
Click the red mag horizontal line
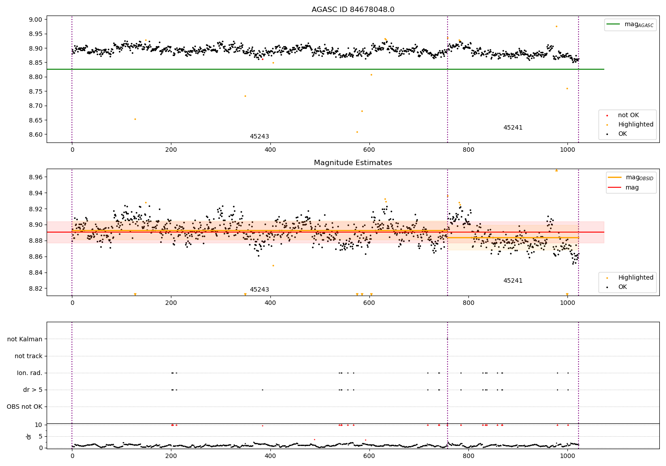tap(325, 232)
